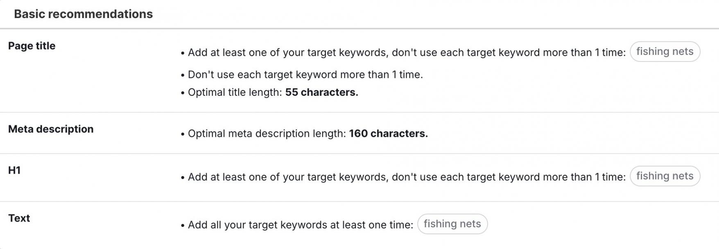The image size is (719, 249).
Task: Click bullet before Optimal meta description length
Action: (x=183, y=135)
